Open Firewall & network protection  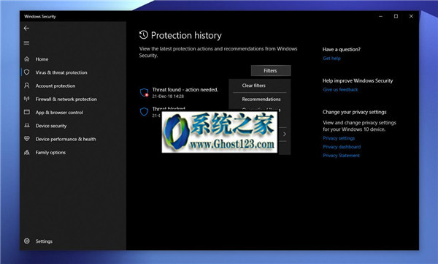(66, 99)
